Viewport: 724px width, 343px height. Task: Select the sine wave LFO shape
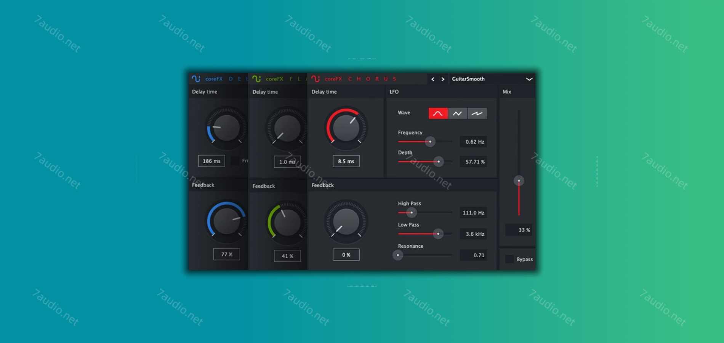(x=438, y=113)
